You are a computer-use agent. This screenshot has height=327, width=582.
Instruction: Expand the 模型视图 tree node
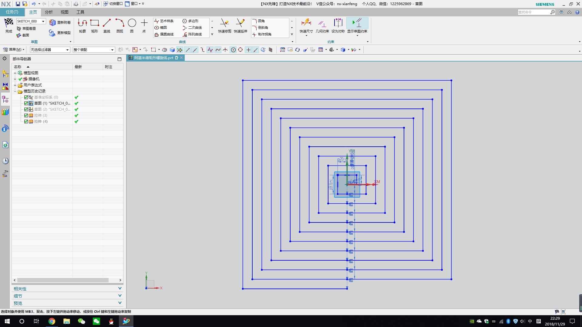pyautogui.click(x=15, y=73)
